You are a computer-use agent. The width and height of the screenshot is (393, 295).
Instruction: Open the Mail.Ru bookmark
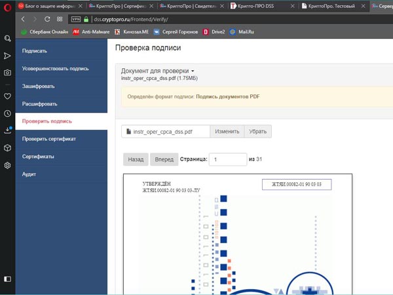(242, 32)
